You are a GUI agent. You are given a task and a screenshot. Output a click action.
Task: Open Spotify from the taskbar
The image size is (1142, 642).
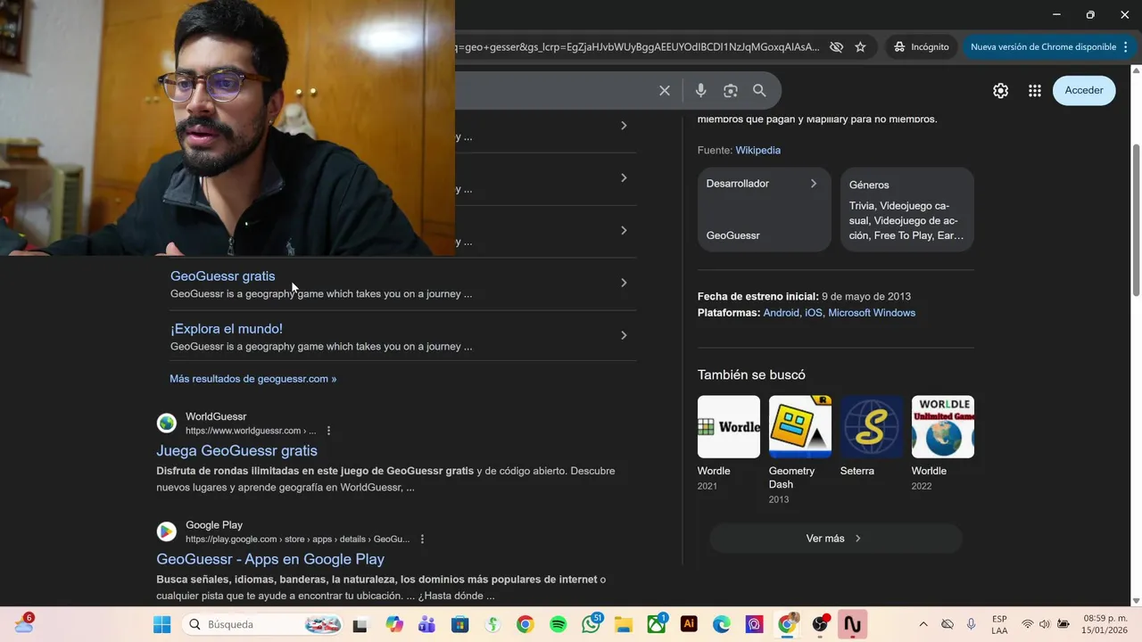click(558, 625)
